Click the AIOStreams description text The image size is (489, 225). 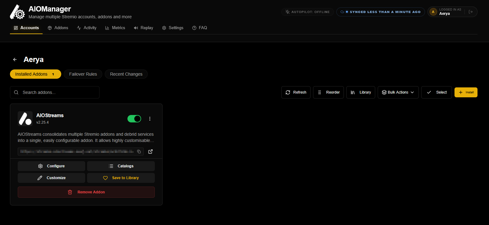tap(86, 137)
